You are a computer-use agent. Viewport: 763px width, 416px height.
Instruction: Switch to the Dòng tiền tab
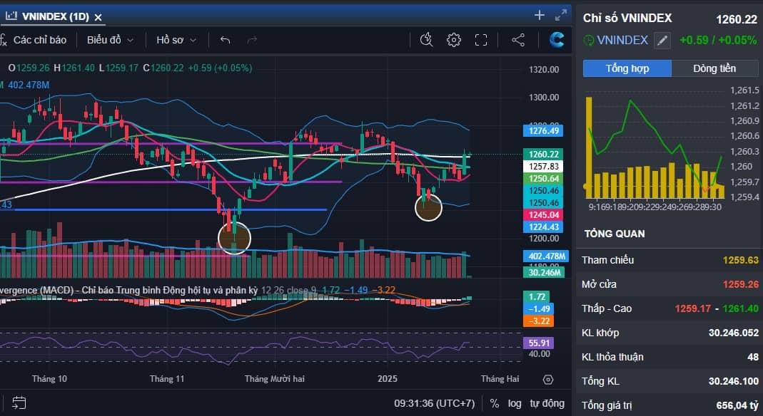714,68
